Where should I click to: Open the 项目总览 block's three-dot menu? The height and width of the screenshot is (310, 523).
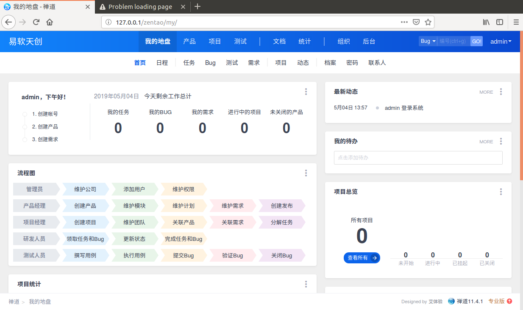click(x=501, y=192)
